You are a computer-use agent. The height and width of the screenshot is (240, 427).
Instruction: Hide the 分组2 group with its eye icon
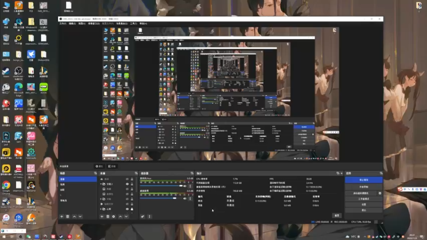(x=127, y=184)
